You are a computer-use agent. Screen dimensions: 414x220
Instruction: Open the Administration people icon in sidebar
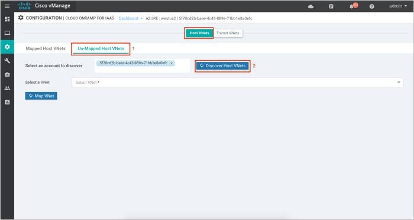[x=7, y=88]
